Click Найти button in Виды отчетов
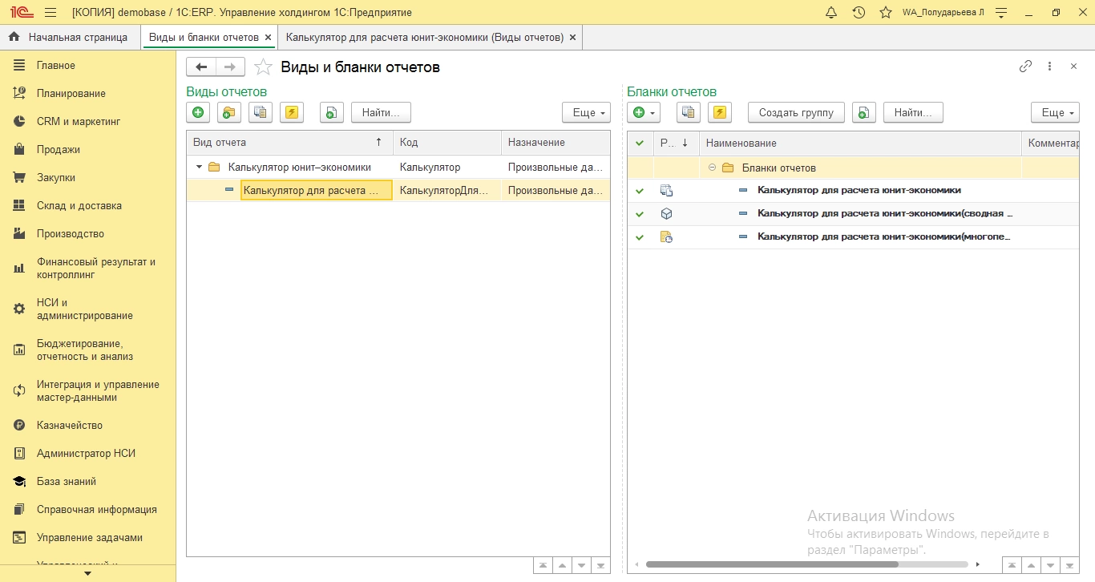 [x=381, y=113]
